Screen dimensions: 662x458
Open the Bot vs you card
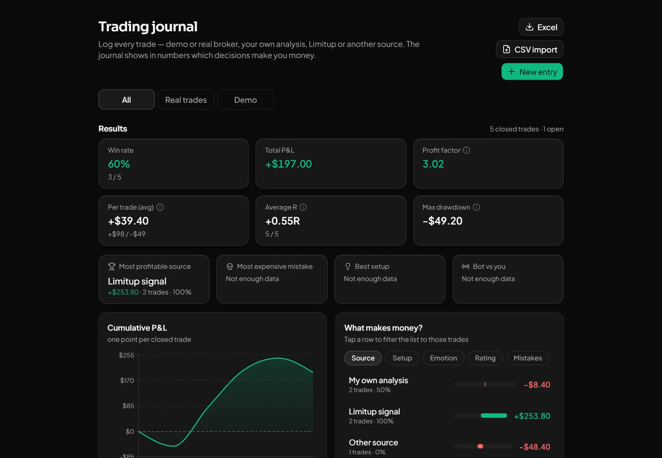pos(508,279)
